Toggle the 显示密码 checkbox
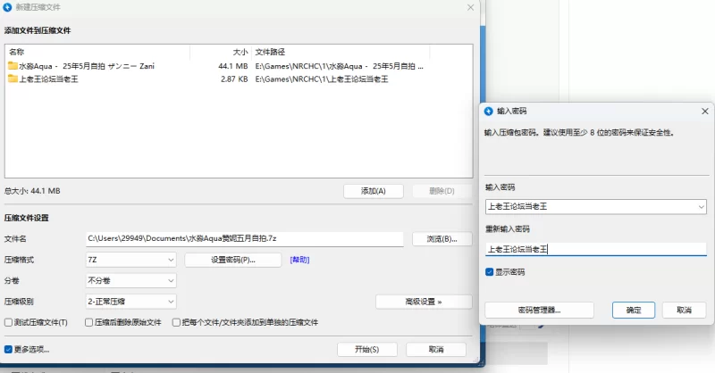 point(489,272)
